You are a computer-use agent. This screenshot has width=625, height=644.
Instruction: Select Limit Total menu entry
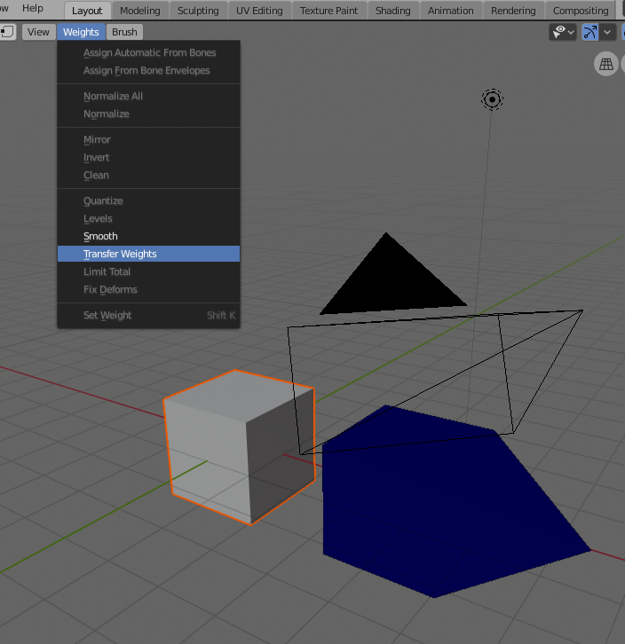click(149, 271)
